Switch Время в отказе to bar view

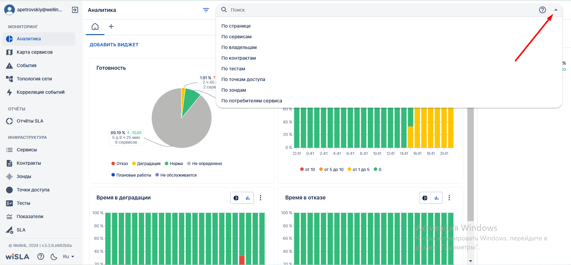437,198
